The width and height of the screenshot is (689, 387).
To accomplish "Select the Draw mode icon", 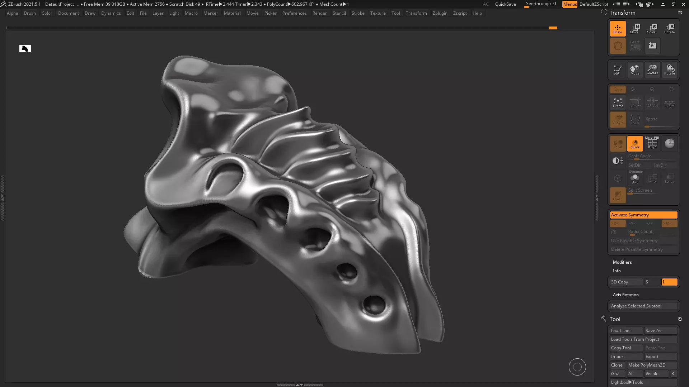I will 618,29.
